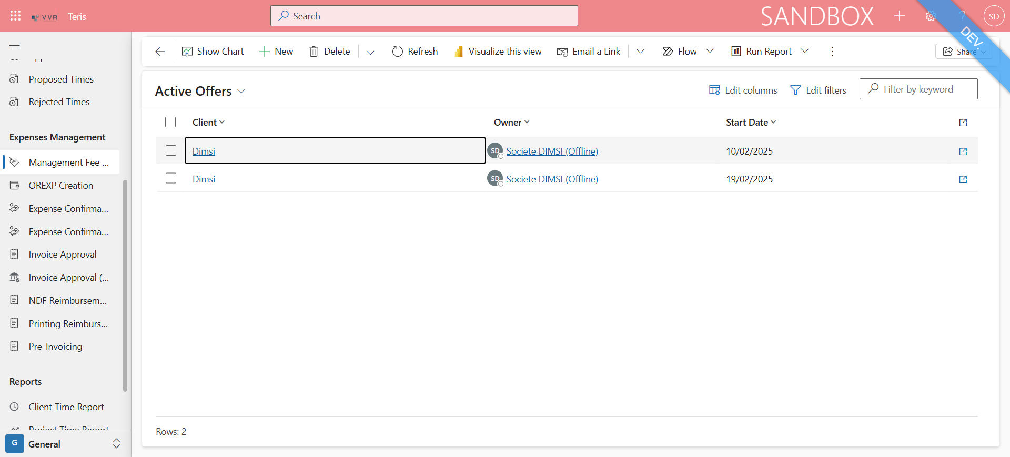The height and width of the screenshot is (457, 1010).
Task: Open Edit filters panel
Action: click(x=818, y=90)
